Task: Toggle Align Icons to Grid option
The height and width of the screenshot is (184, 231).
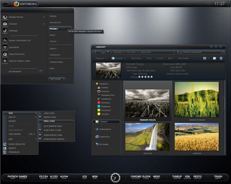Action: pos(52,130)
